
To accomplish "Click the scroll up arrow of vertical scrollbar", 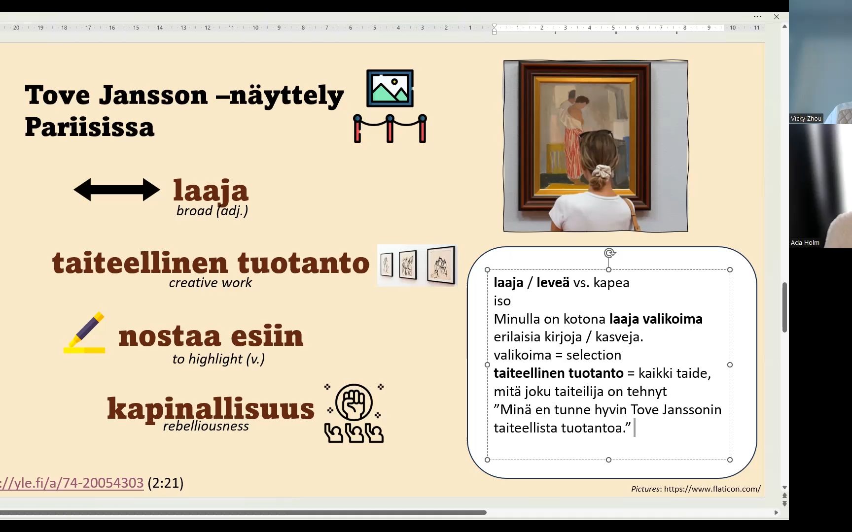I will 784,27.
